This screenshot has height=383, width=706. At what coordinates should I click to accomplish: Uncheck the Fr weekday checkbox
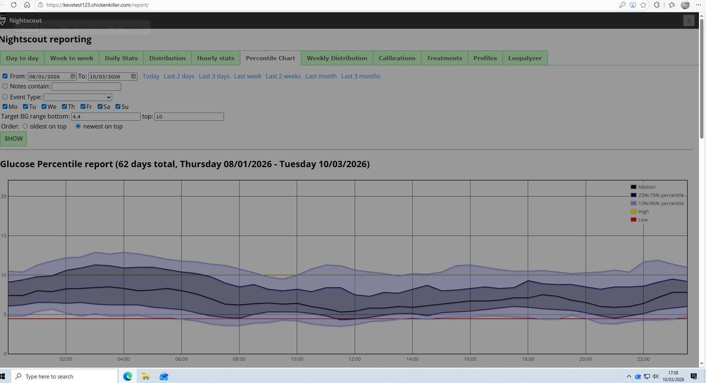point(84,106)
